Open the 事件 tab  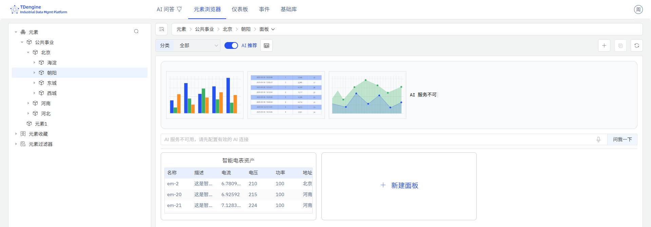tap(264, 9)
